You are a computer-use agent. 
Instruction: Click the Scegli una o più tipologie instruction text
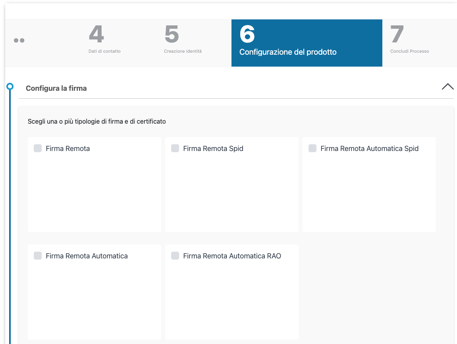[x=96, y=122]
